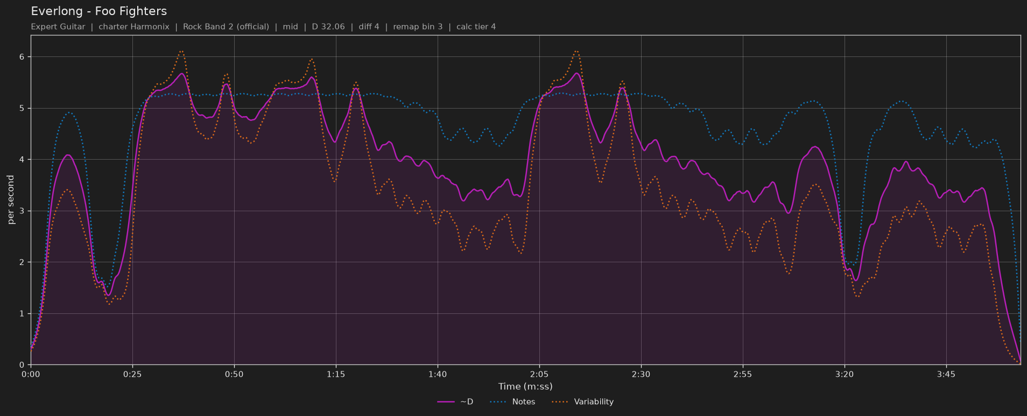Click 'D 32.06' in the subtitle
This screenshot has width=1027, height=416.
(328, 27)
